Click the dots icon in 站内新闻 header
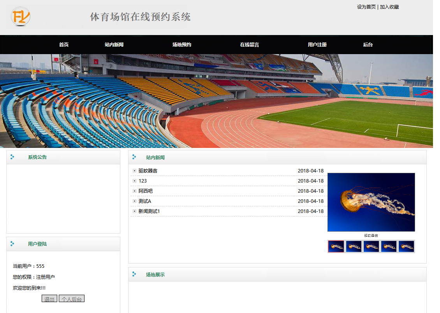 134,157
